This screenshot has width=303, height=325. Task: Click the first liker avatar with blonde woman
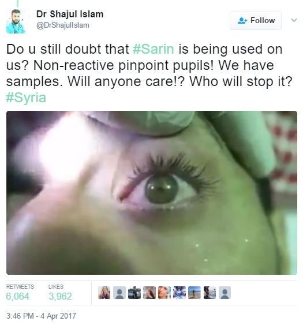[104, 293]
